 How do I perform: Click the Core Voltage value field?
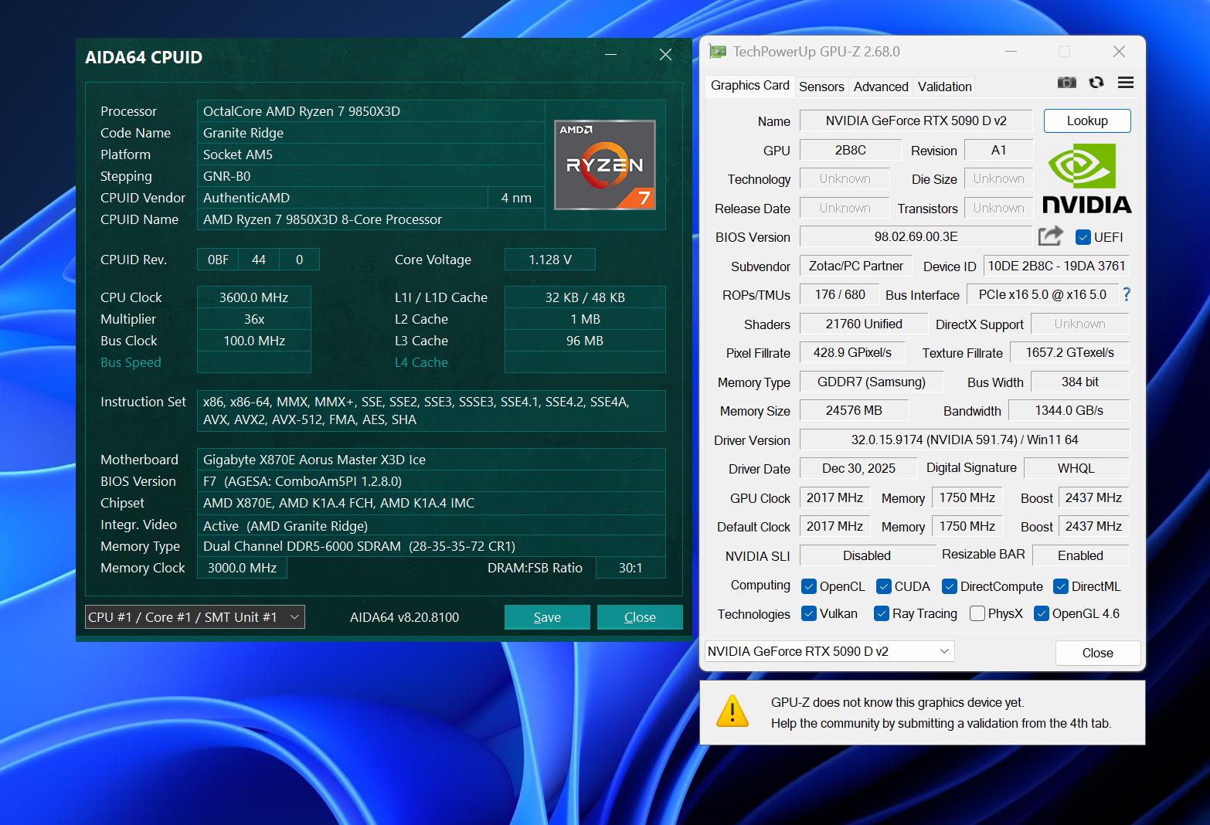(x=549, y=259)
